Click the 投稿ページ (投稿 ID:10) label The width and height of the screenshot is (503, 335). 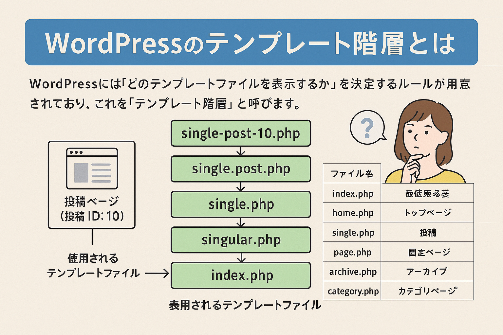92,209
